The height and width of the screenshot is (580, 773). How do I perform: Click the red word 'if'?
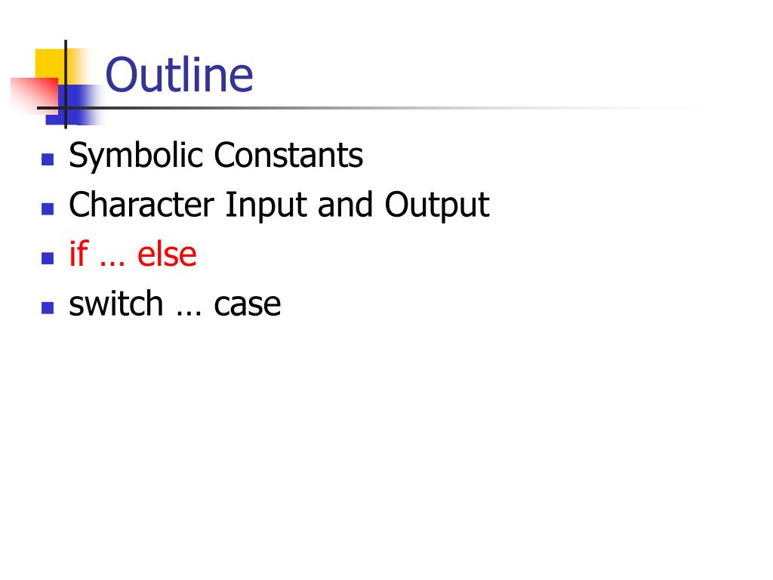[79, 254]
